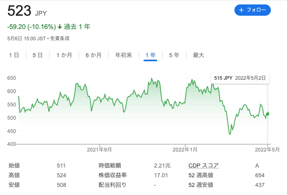Click the green marker dot on chart
Image resolution: width=287 pixels, height=195 pixels.
[x=268, y=114]
